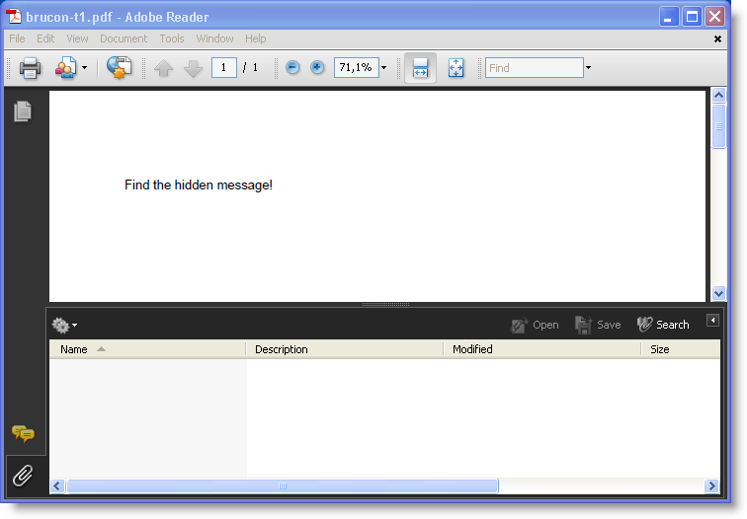The width and height of the screenshot is (747, 519).
Task: Open the Comments panel icon
Action: 23,434
